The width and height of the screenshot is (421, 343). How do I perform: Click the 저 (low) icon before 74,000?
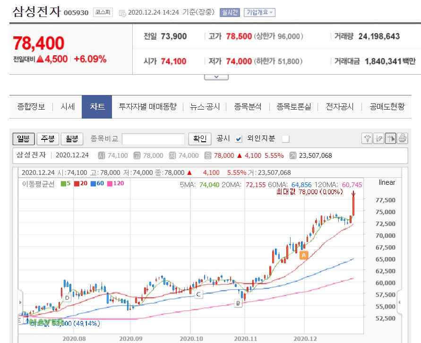click(x=172, y=155)
